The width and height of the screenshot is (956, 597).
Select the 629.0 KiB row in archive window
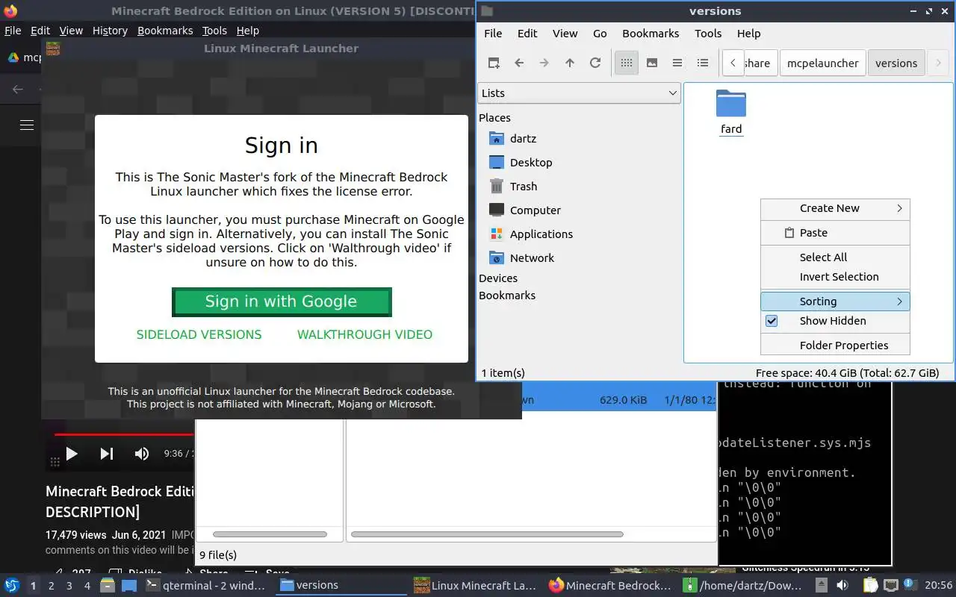(x=619, y=400)
